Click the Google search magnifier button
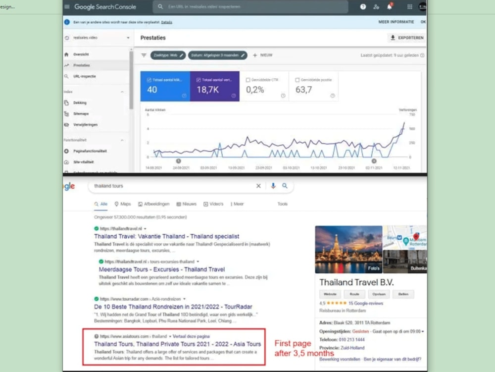 click(x=285, y=186)
